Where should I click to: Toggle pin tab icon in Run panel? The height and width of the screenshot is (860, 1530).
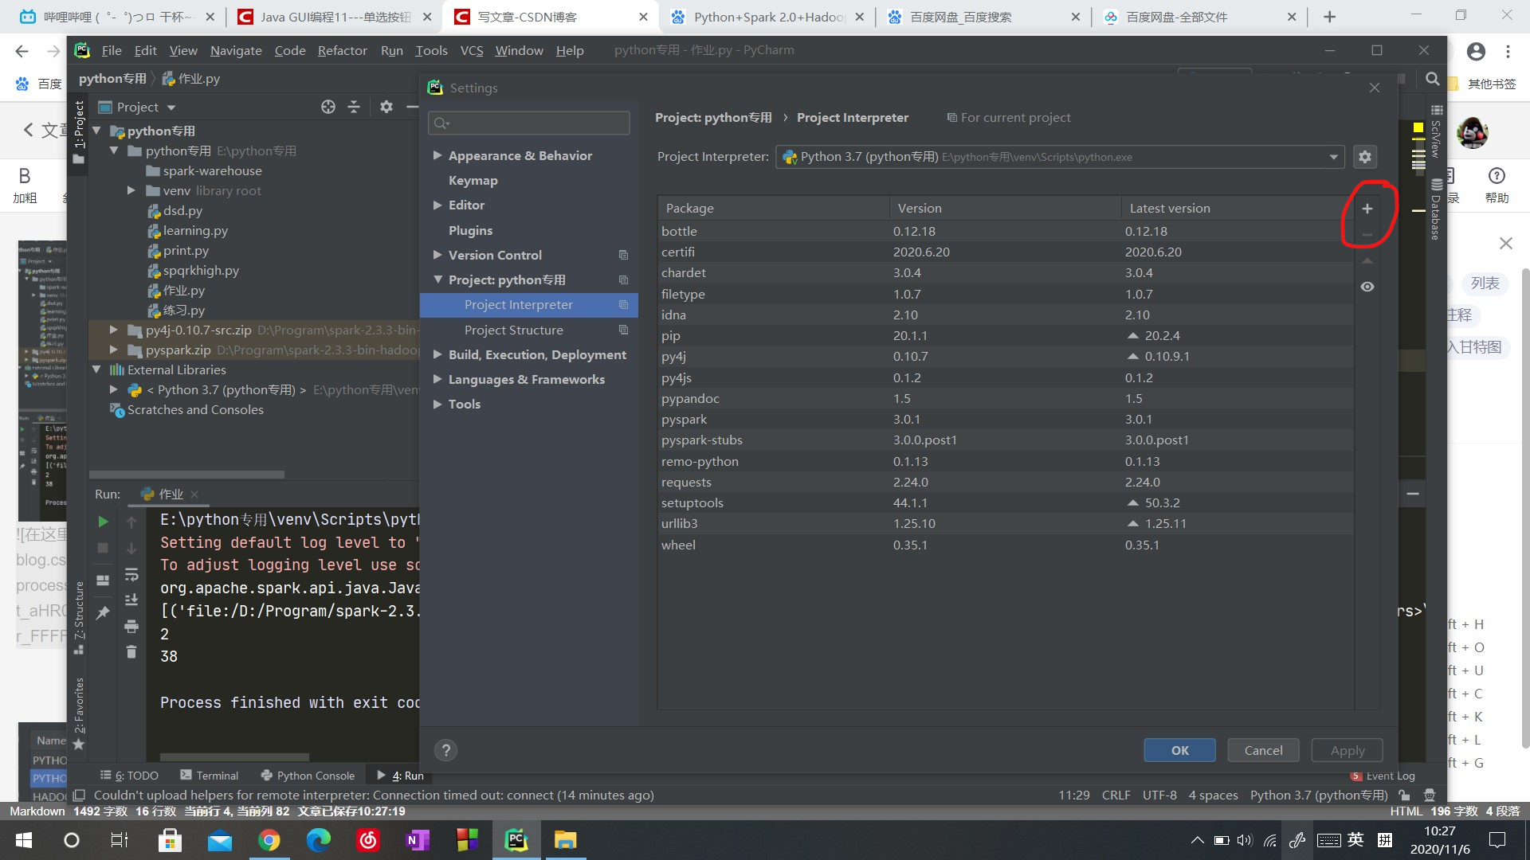tap(103, 612)
